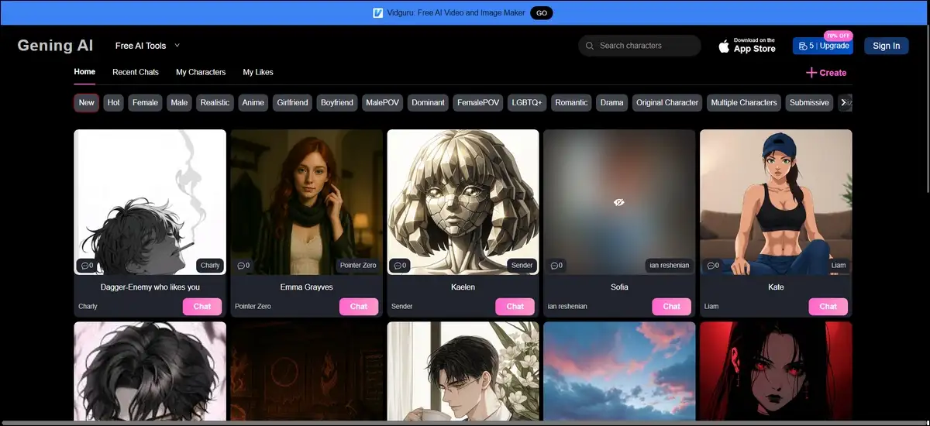
Task: Filter by the Dominant tag
Action: 429,102
